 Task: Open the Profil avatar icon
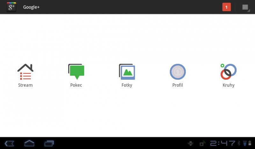pos(178,72)
